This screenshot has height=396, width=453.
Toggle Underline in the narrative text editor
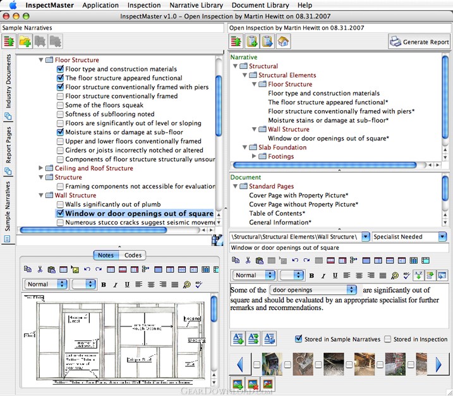point(335,275)
